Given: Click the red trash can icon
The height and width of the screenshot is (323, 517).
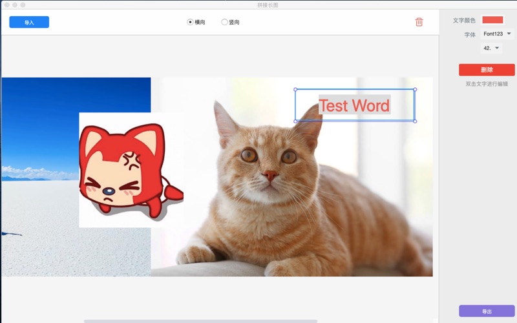Looking at the screenshot, I should pyautogui.click(x=419, y=22).
